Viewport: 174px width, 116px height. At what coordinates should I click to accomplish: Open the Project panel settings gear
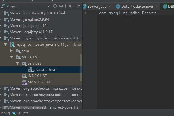[x=71, y=6]
